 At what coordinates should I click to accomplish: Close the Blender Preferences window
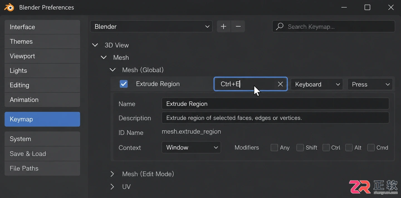coord(391,8)
